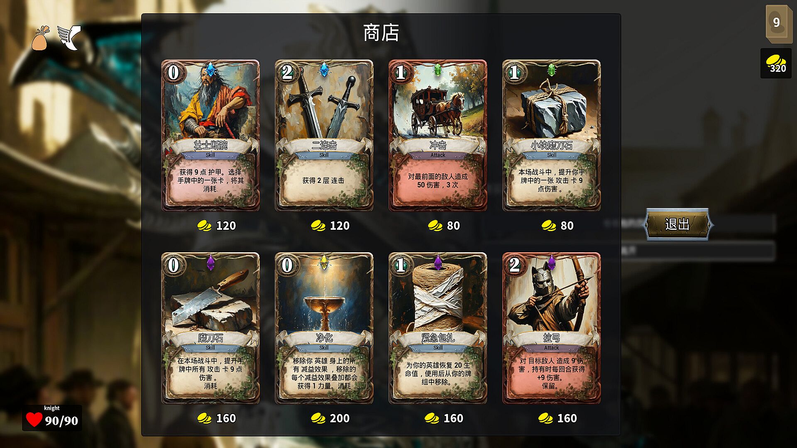Select the 紧急包扎 bandage card
This screenshot has width=797, height=448.
(438, 328)
